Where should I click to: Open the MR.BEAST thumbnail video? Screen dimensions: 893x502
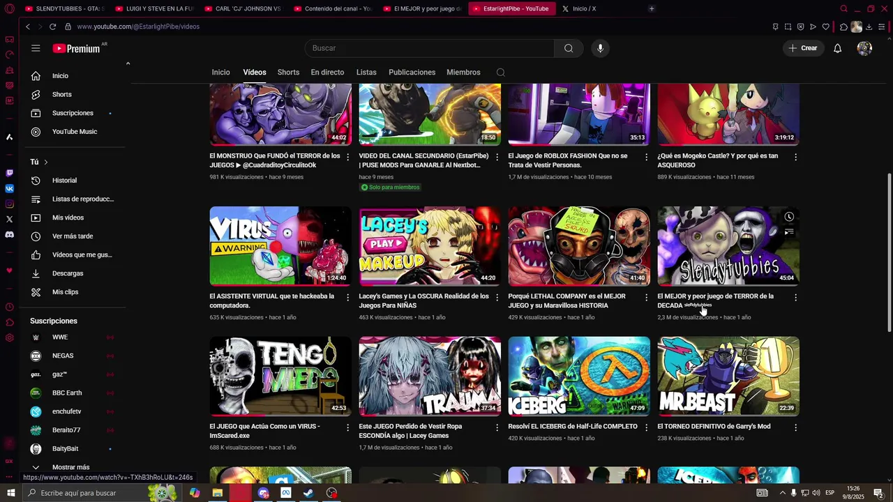pyautogui.click(x=728, y=376)
